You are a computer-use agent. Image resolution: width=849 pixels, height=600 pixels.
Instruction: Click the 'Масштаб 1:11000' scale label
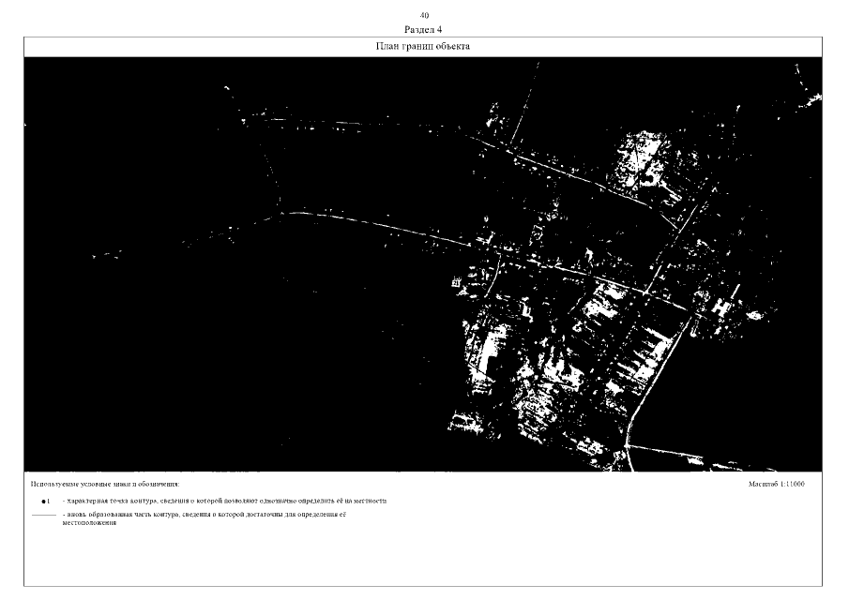tap(777, 485)
